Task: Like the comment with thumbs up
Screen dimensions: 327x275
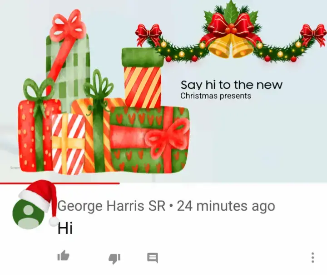Action: [63, 256]
